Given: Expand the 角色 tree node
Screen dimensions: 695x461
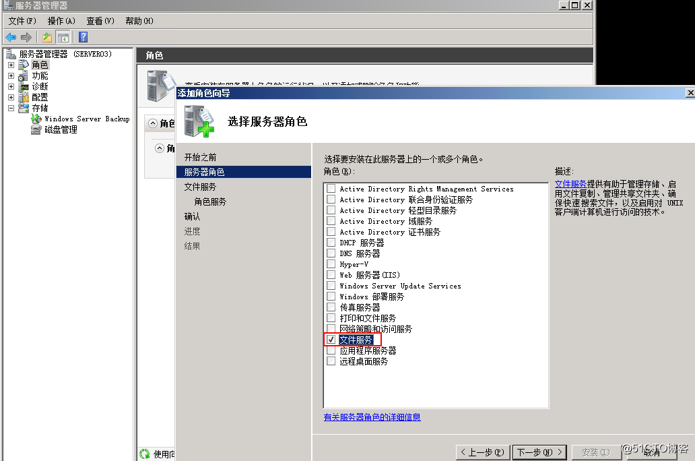Looking at the screenshot, I should pyautogui.click(x=11, y=65).
